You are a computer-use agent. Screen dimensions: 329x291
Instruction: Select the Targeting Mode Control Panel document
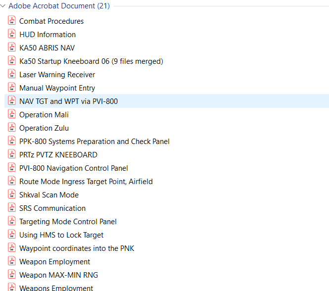68,222
